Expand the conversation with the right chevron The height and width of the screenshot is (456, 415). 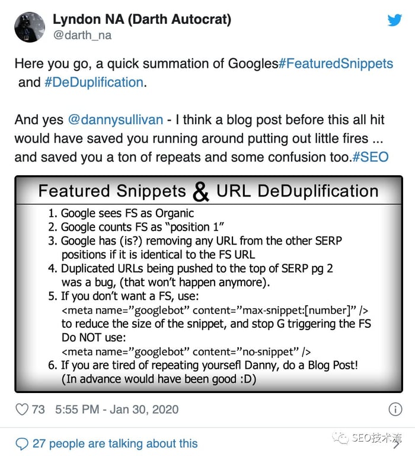pyautogui.click(x=395, y=444)
